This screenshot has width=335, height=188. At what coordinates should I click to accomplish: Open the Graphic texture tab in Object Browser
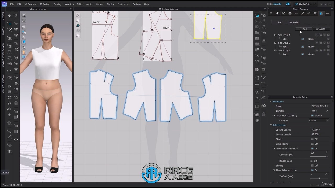(283, 13)
